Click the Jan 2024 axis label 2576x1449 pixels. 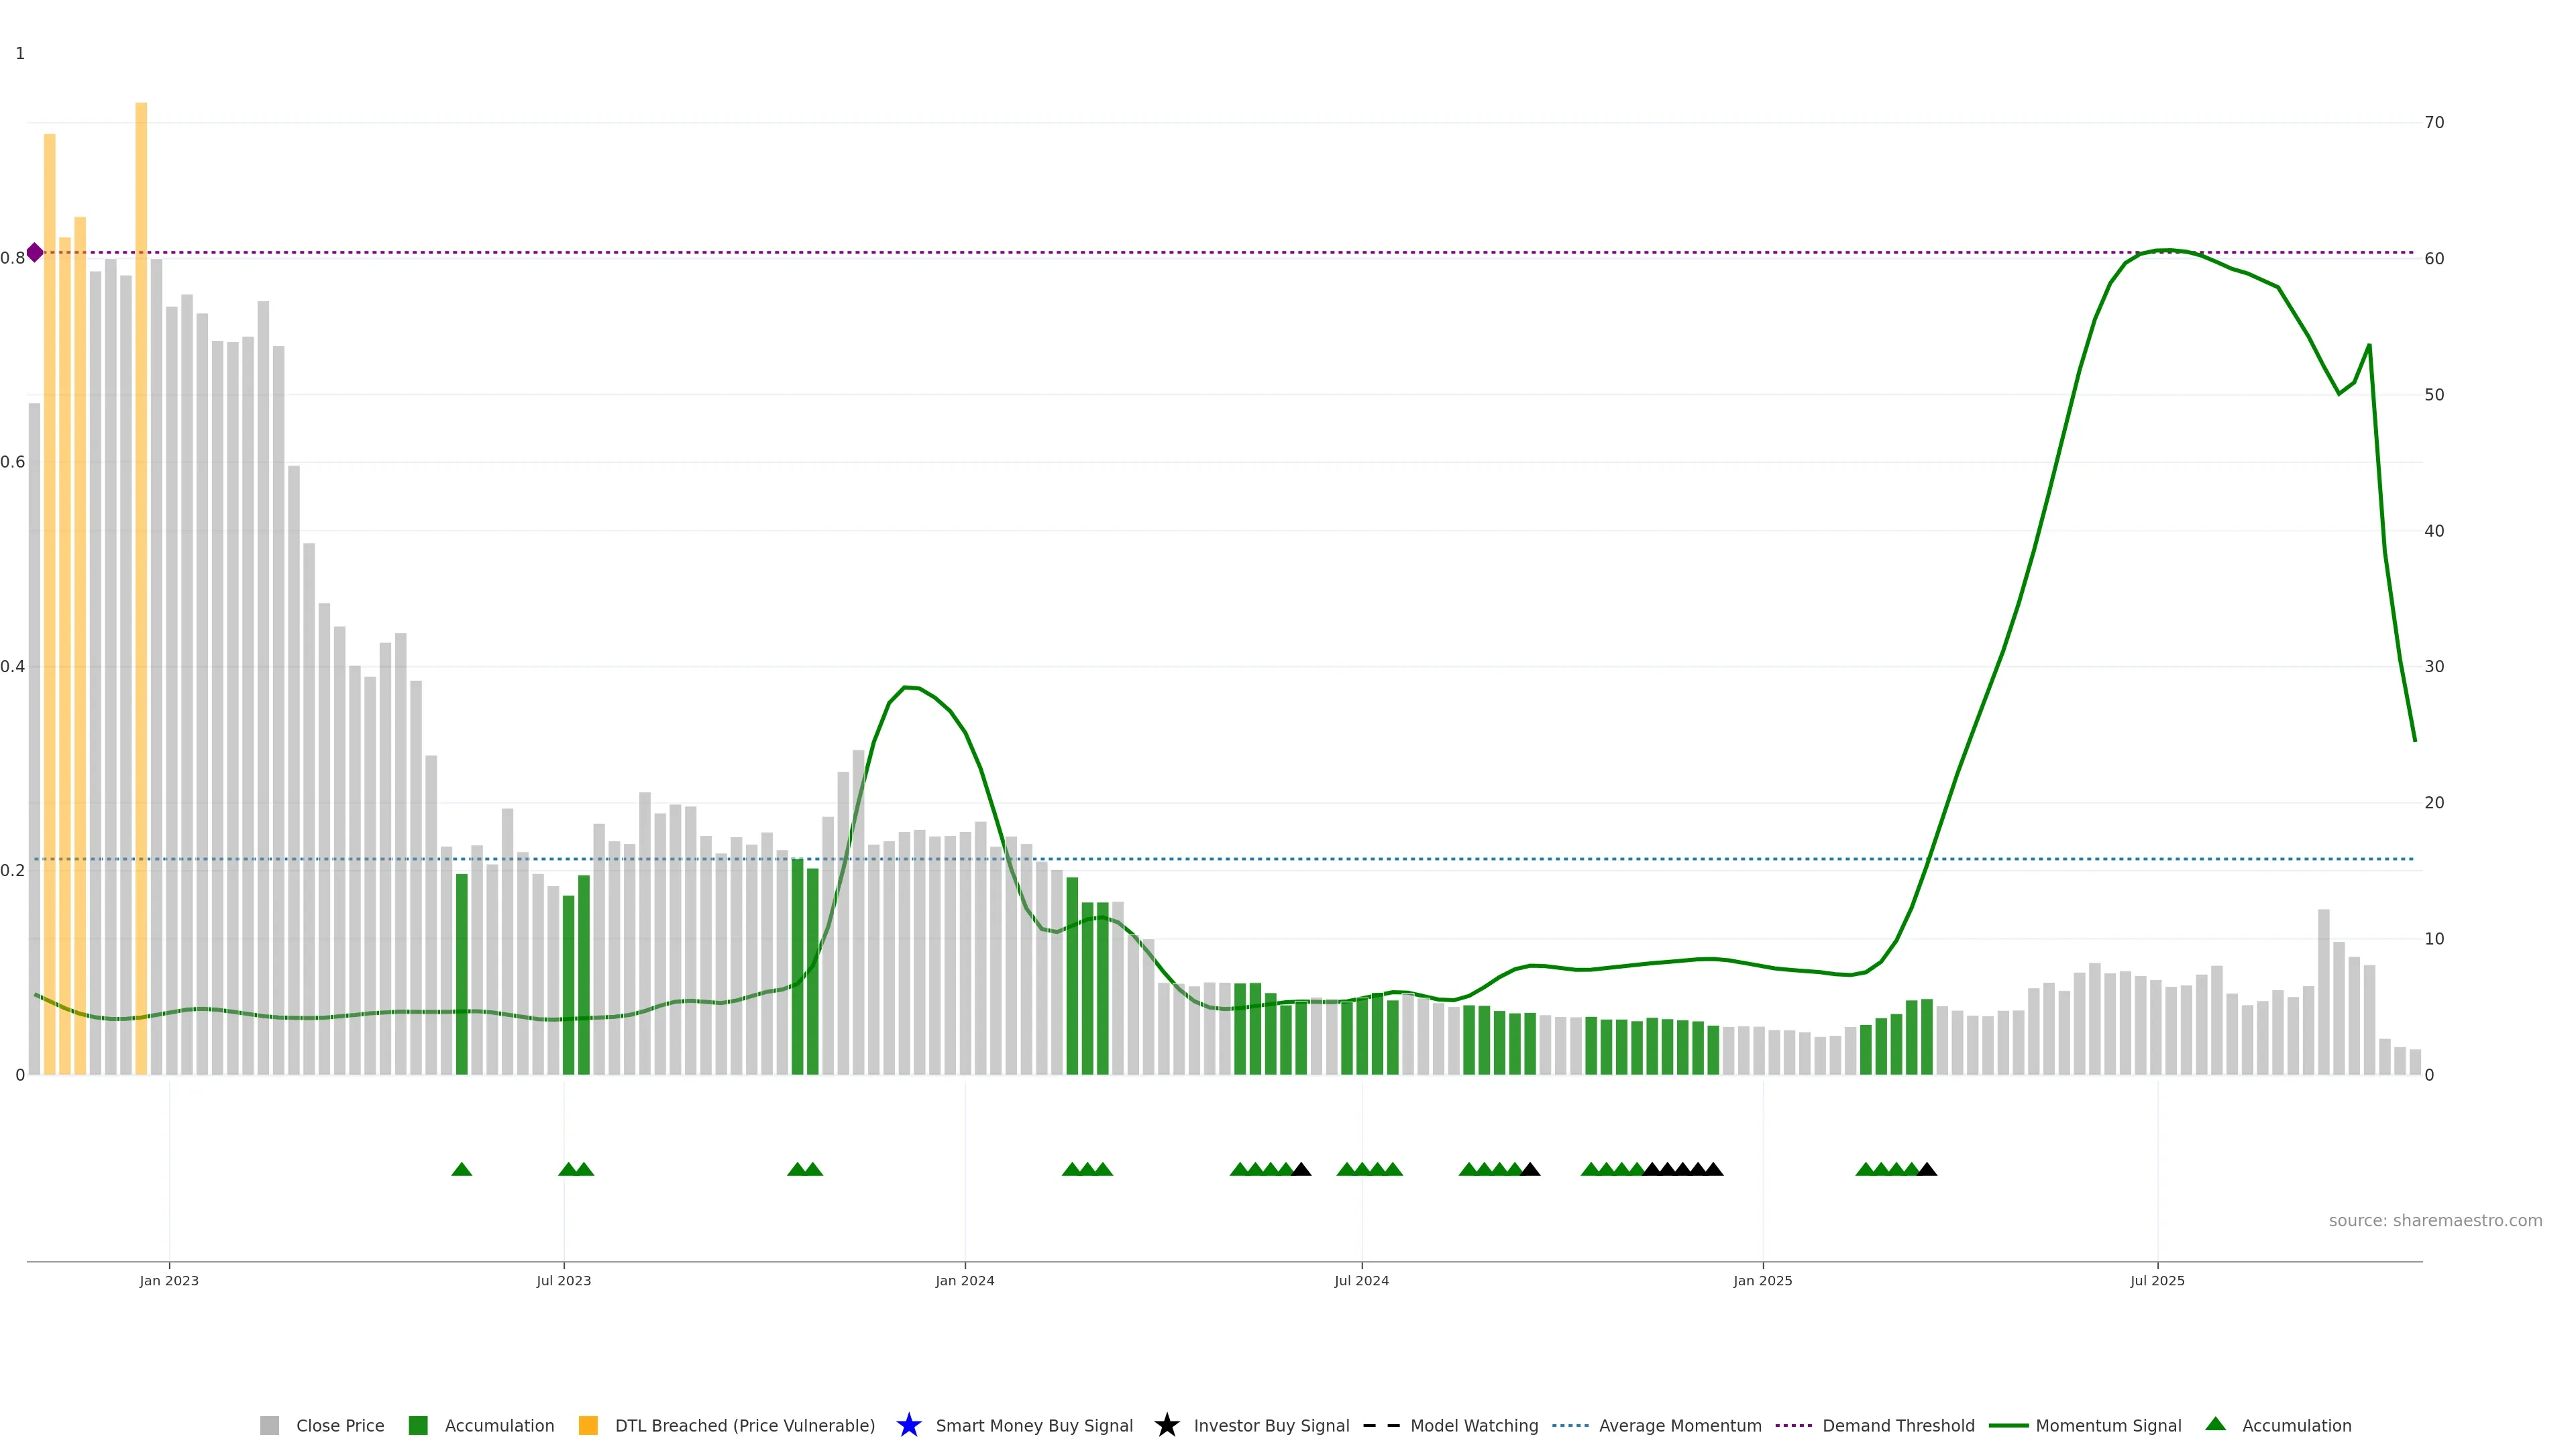(x=964, y=1280)
